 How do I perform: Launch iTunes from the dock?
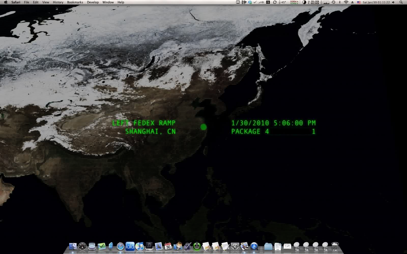(x=139, y=246)
